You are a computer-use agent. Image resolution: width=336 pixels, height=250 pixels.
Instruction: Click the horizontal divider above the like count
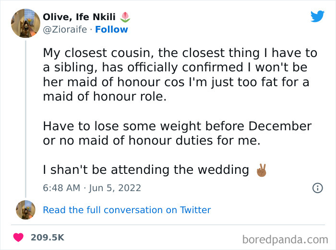tap(168, 225)
